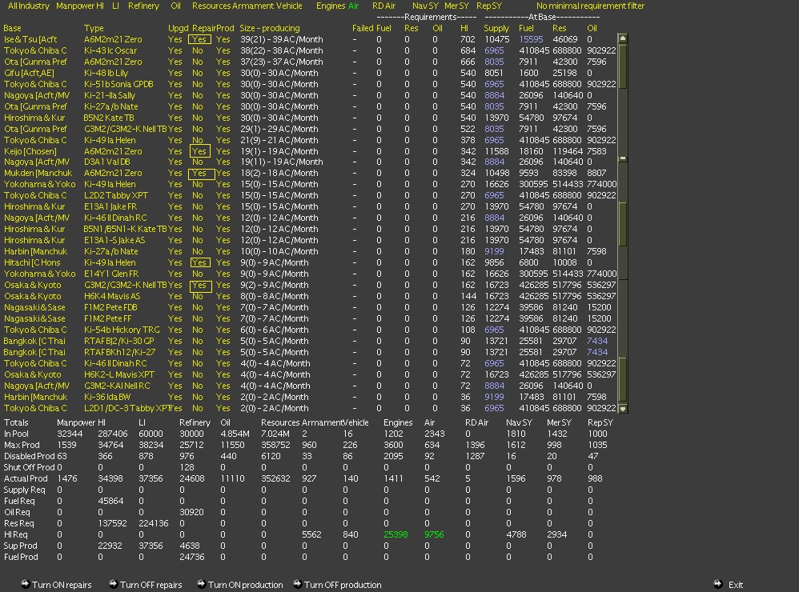Toggle Repair 'No' on the D3A1 Val DB row
The height and width of the screenshot is (592, 799).
(x=198, y=162)
